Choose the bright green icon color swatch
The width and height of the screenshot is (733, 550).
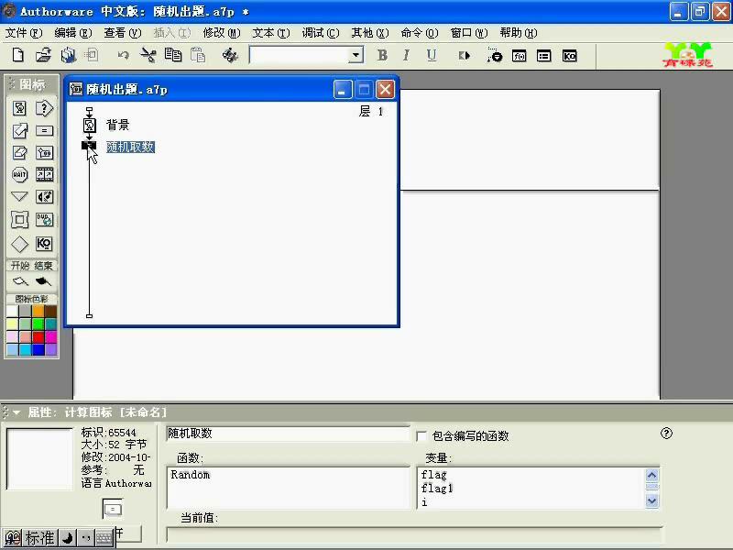[38, 324]
